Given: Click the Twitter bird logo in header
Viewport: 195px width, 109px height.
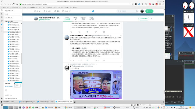Looking at the screenshot, I should [93, 11].
